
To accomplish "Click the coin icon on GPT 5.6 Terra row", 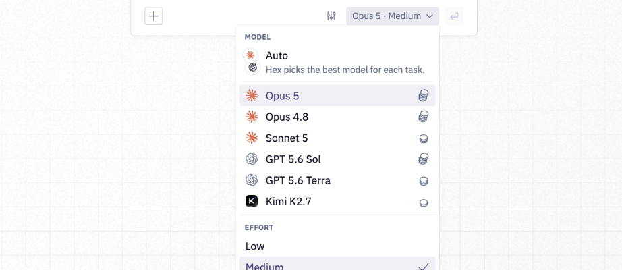I will point(424,182).
